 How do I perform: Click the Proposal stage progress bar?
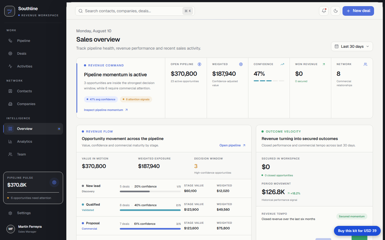coord(150,229)
